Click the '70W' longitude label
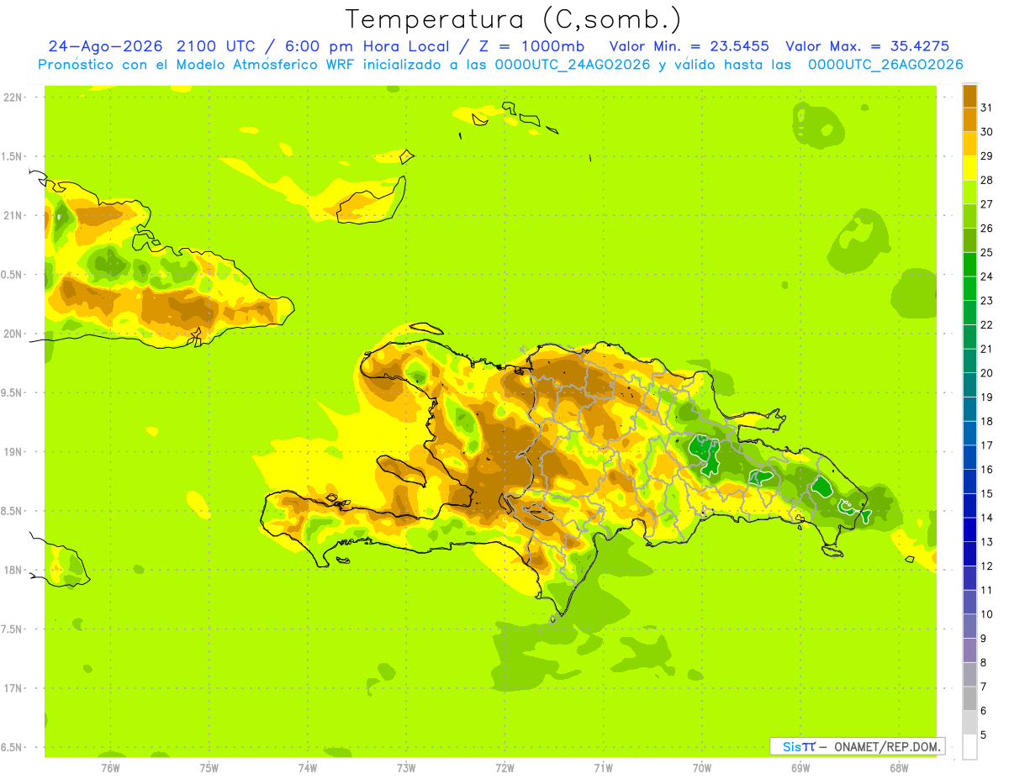This screenshot has height=779, width=1009. [701, 768]
